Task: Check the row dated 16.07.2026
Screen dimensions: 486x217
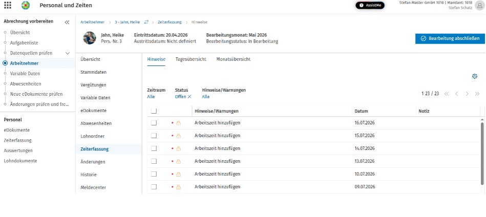Action: click(154, 123)
